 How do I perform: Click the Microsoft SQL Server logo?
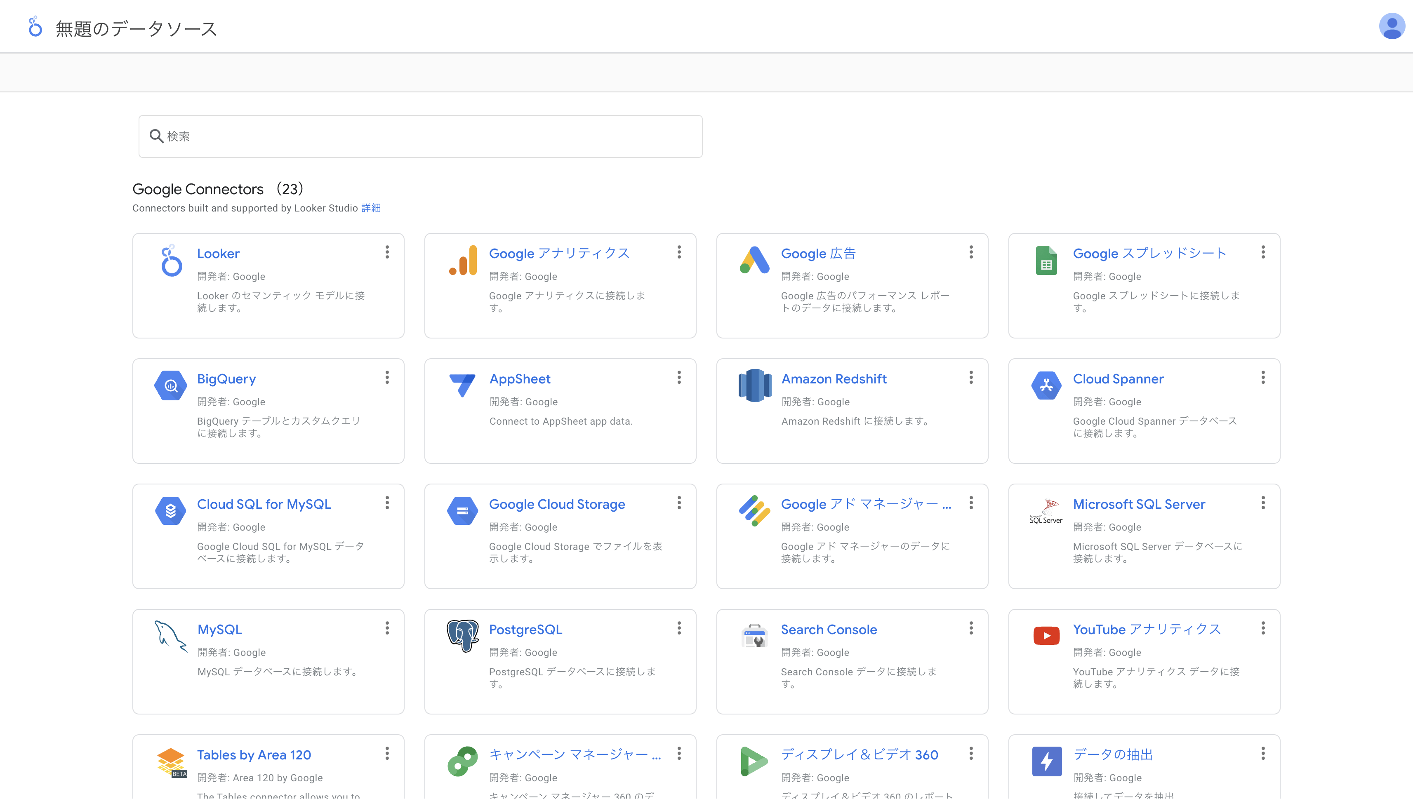pos(1046,511)
